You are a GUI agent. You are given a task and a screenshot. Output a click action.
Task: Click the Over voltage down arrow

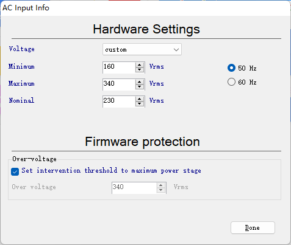[x=161, y=190]
